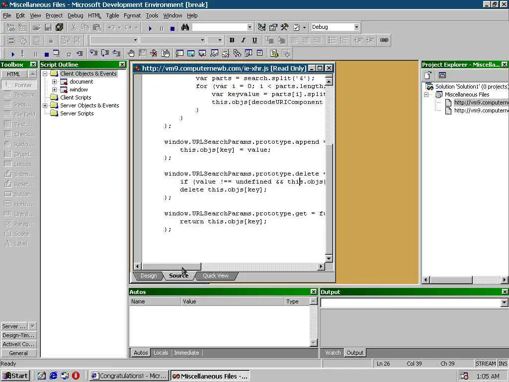Click the Break pause icon in standard toolbar
The height and width of the screenshot is (382, 509).
[162, 28]
